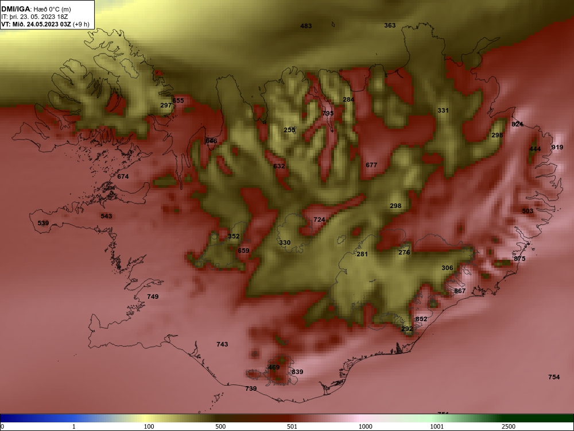This screenshot has width=574, height=431.
Task: Select the map value 839
Action: coord(297,372)
